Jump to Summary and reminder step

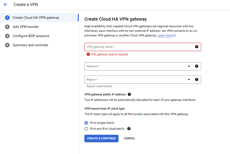pos(30,45)
